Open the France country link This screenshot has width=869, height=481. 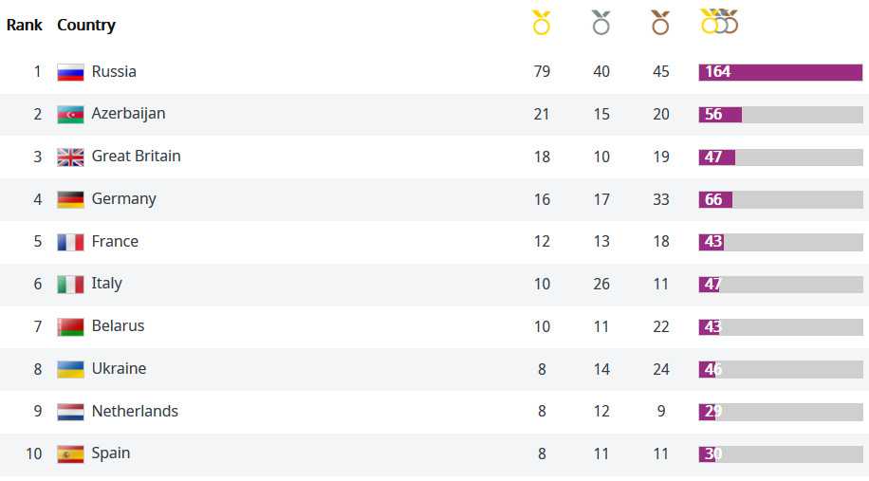[x=115, y=241]
